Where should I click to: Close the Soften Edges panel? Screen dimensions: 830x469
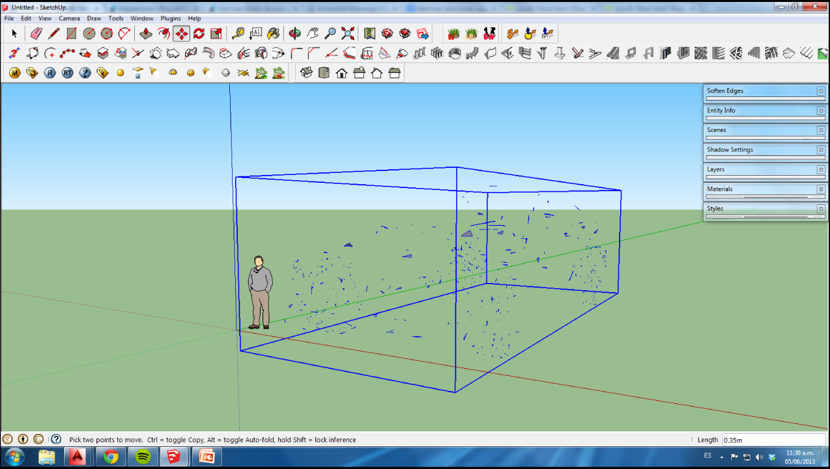coord(820,90)
